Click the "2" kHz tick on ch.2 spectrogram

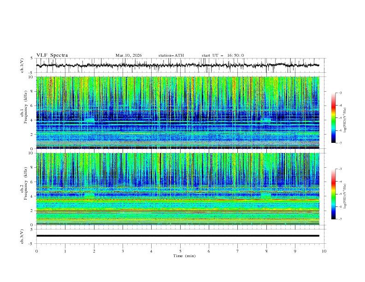32,211
